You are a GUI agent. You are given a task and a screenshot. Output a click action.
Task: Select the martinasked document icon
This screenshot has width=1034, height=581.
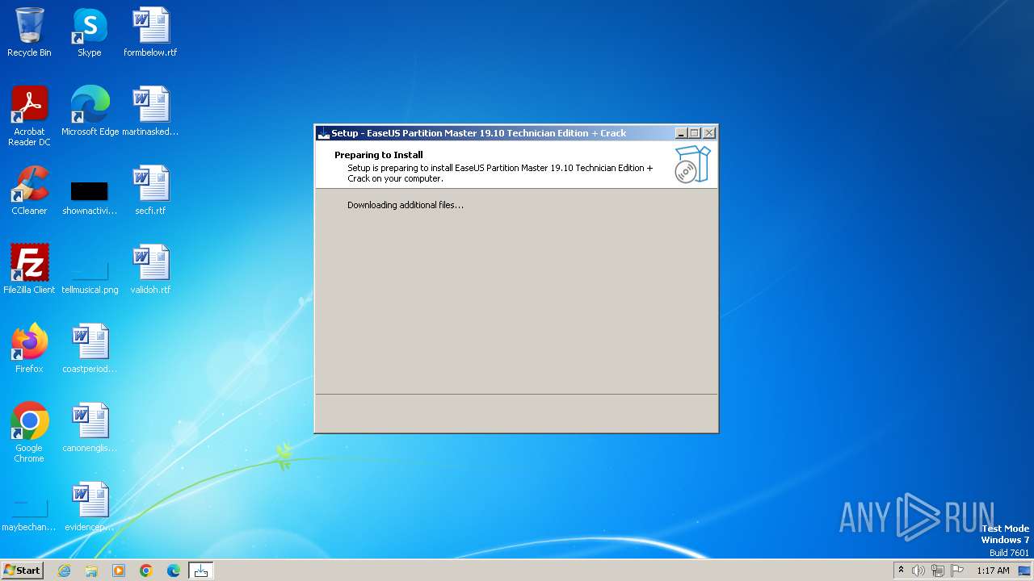click(x=150, y=111)
